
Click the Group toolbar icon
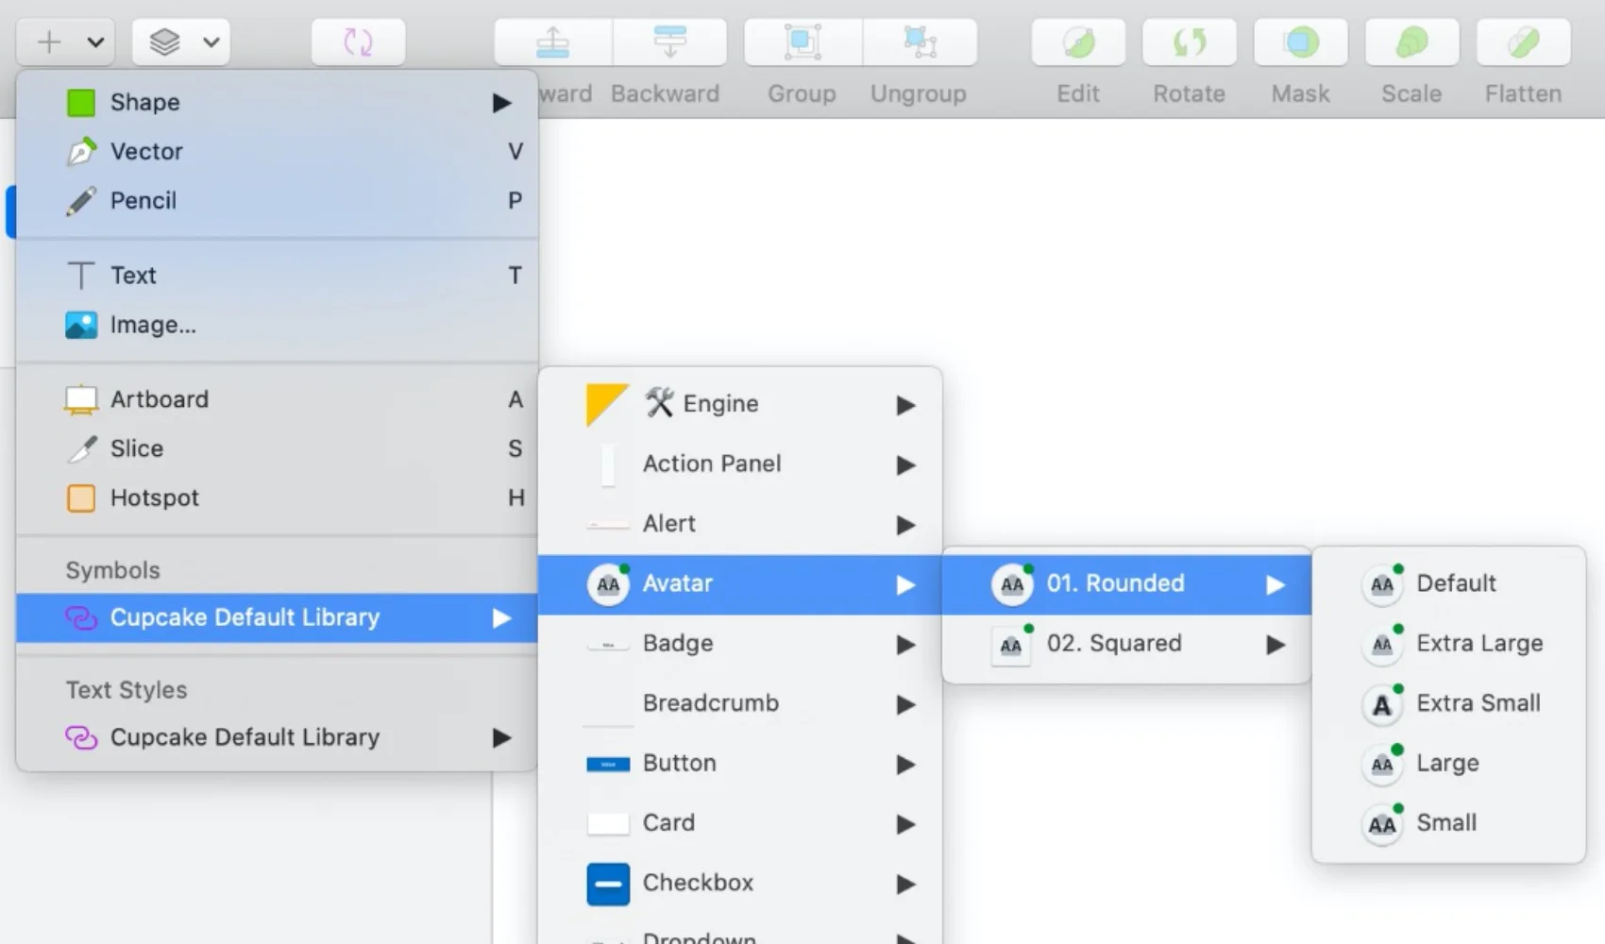pos(802,42)
